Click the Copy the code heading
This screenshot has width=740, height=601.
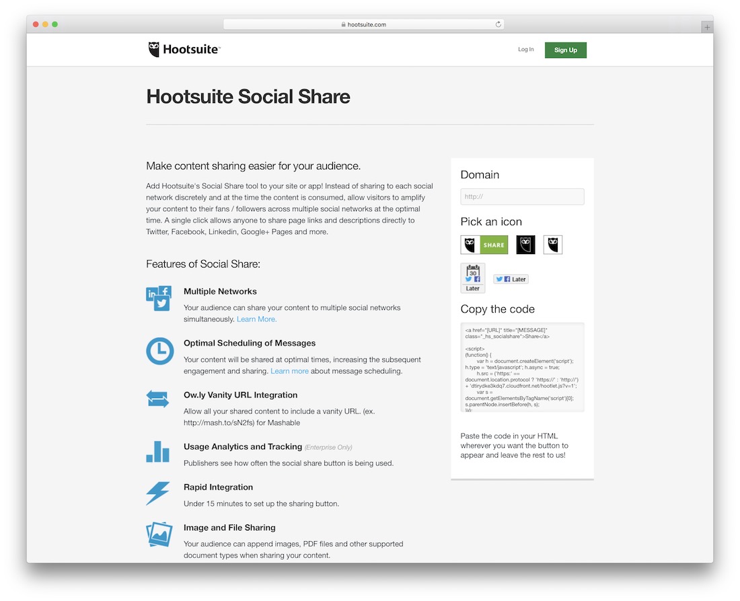pyautogui.click(x=497, y=309)
